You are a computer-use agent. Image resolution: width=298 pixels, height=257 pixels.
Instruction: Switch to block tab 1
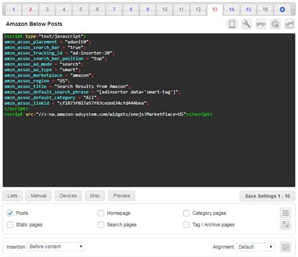tap(14, 9)
